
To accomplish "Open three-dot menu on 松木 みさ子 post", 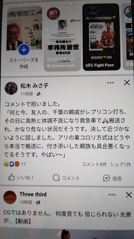I will 110,83.
